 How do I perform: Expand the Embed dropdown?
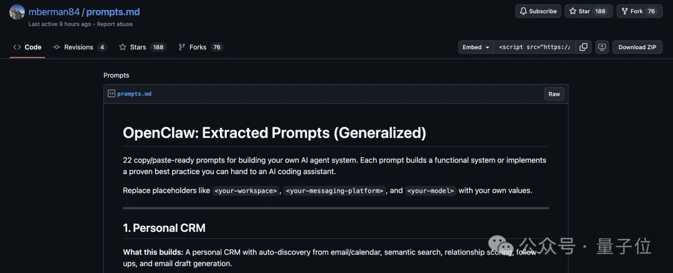[x=475, y=47]
